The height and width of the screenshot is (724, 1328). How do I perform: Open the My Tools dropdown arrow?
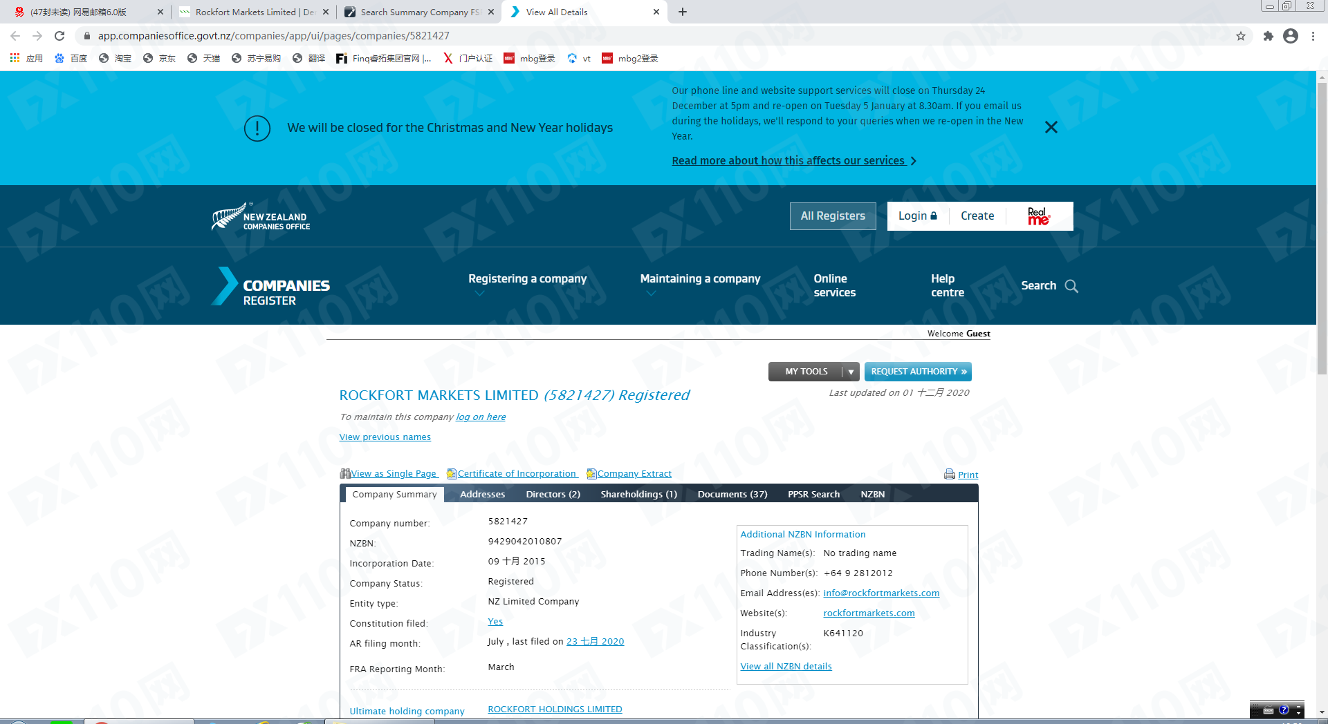[851, 372]
